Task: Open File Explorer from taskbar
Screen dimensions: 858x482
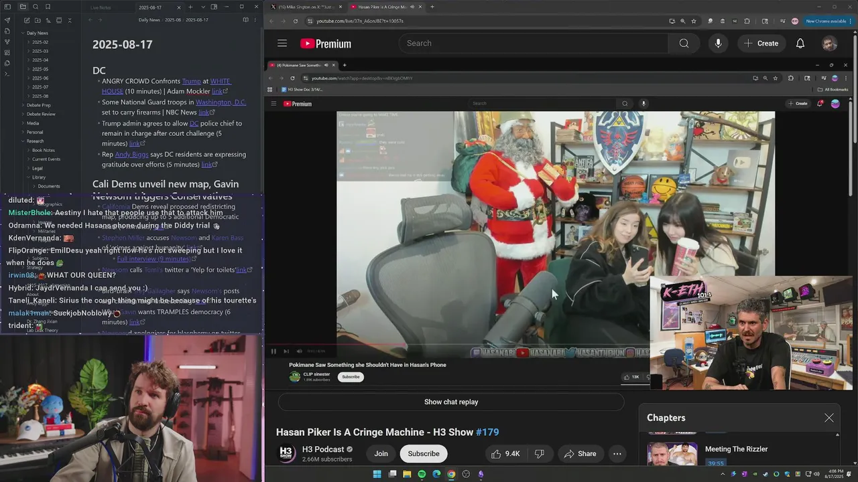Action: (x=407, y=474)
